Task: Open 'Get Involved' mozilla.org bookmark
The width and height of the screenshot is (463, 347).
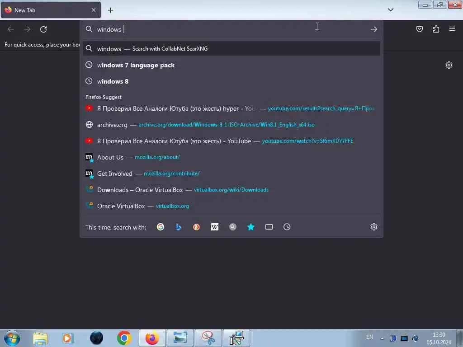Action: click(231, 173)
